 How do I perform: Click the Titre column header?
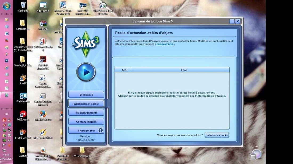tap(184, 70)
